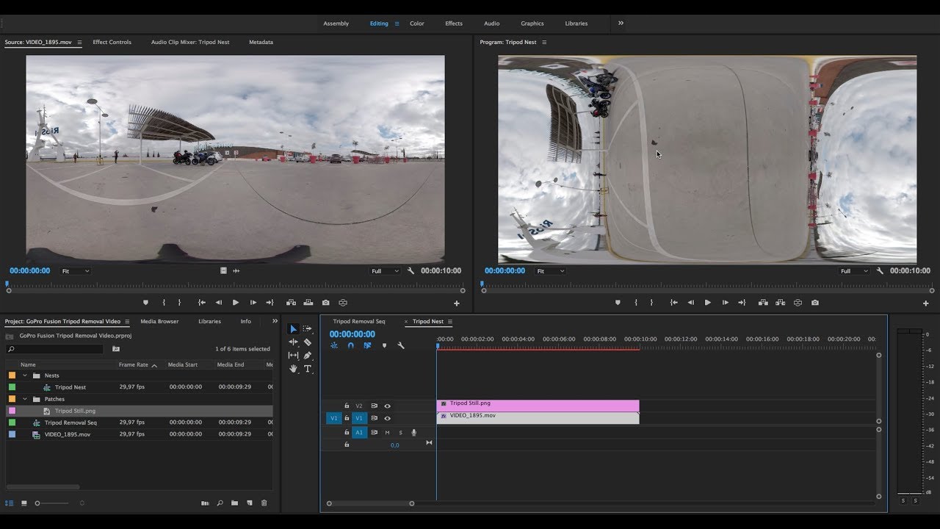Image resolution: width=940 pixels, height=529 pixels.
Task: Mute the A1 audio track
Action: click(388, 433)
